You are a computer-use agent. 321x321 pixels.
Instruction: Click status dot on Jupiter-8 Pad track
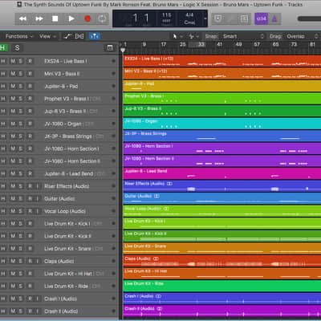113,86
